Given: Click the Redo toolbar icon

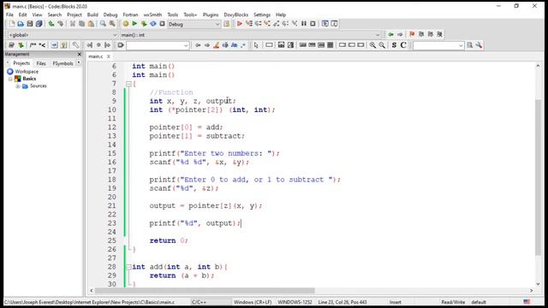Looking at the screenshot, I should (61, 24).
